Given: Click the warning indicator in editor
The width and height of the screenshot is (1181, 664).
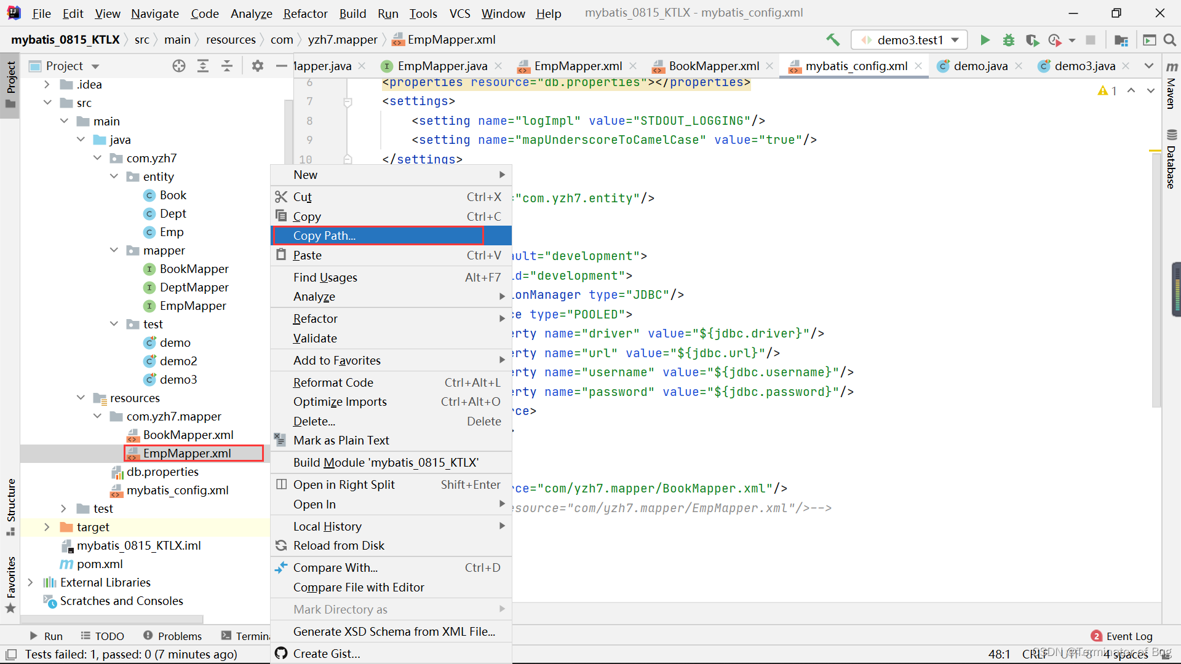Looking at the screenshot, I should [1107, 90].
